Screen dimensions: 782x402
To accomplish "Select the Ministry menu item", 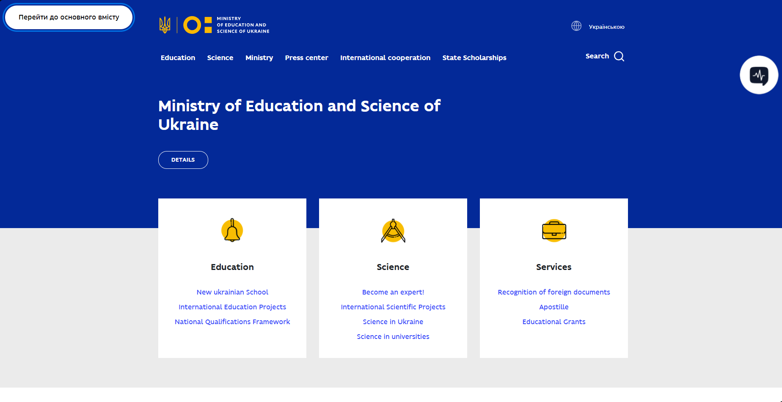I will coord(259,58).
